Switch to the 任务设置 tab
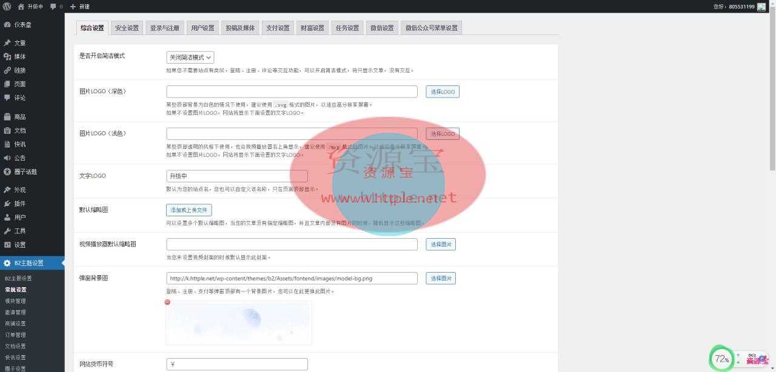Viewport: 776px width, 372px height. point(347,28)
